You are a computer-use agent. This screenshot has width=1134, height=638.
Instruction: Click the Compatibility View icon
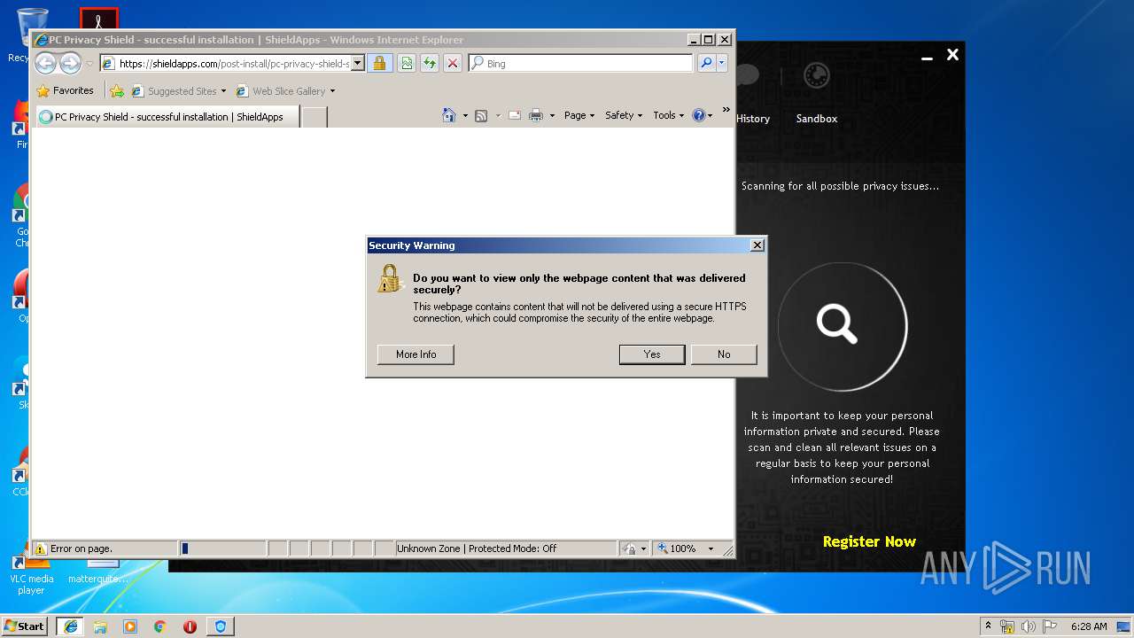(407, 63)
